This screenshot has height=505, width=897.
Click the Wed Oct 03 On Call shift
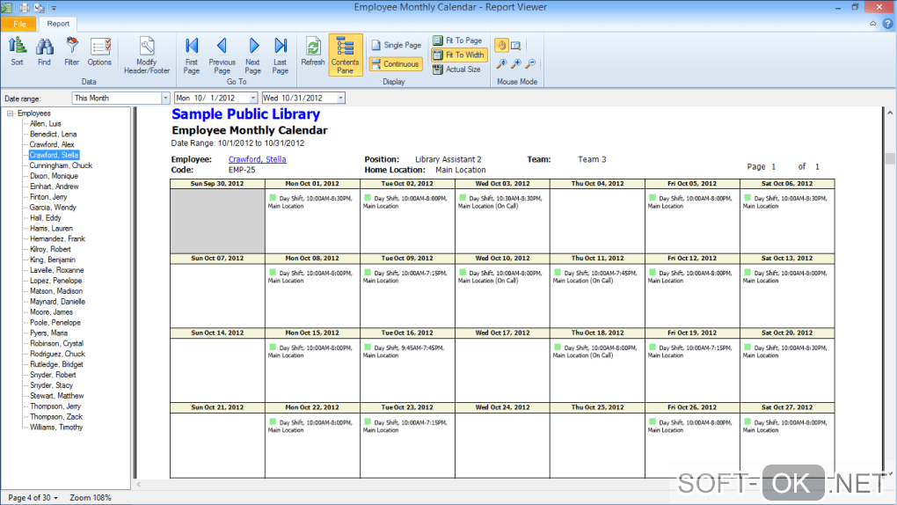tap(500, 202)
